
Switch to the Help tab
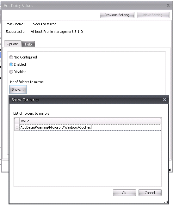coord(28,44)
